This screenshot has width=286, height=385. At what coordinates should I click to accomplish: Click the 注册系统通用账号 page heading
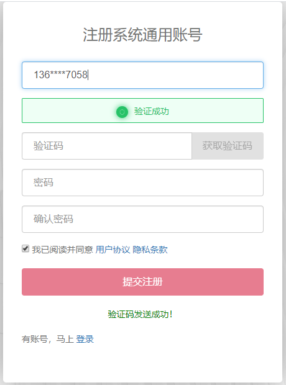142,35
